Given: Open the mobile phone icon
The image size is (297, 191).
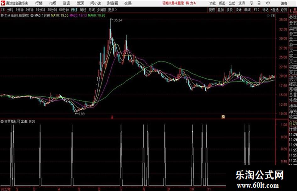Looking at the screenshot, I should [259, 3].
